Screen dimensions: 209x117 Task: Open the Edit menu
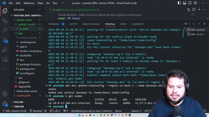(18, 3)
